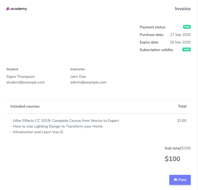The image size is (198, 190).
Task: Click the Invoice heading
Action: pos(183,9)
